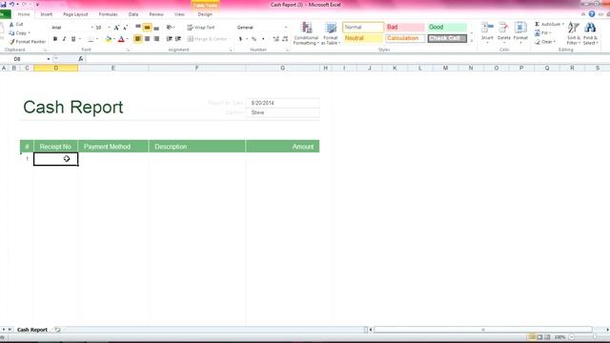The height and width of the screenshot is (343, 610).
Task: Apply the red font color
Action: (121, 39)
